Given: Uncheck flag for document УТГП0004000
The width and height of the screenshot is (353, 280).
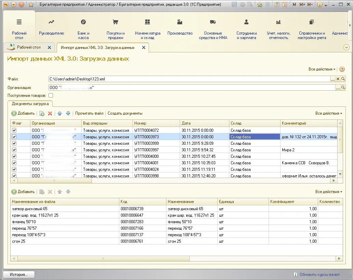Looking at the screenshot, I should pyautogui.click(x=14, y=156).
